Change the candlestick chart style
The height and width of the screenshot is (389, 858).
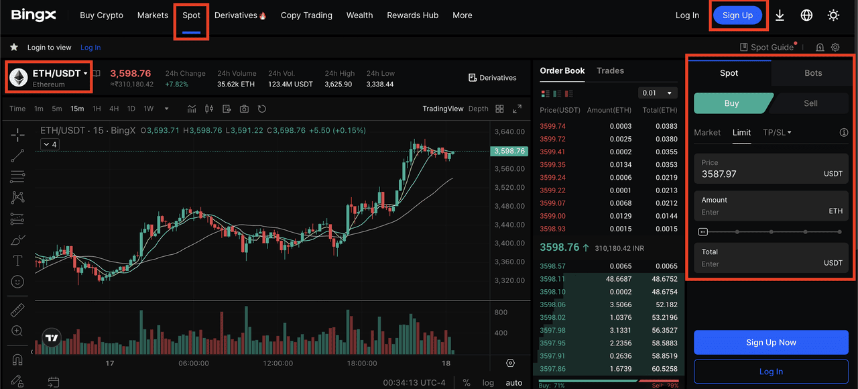(209, 109)
